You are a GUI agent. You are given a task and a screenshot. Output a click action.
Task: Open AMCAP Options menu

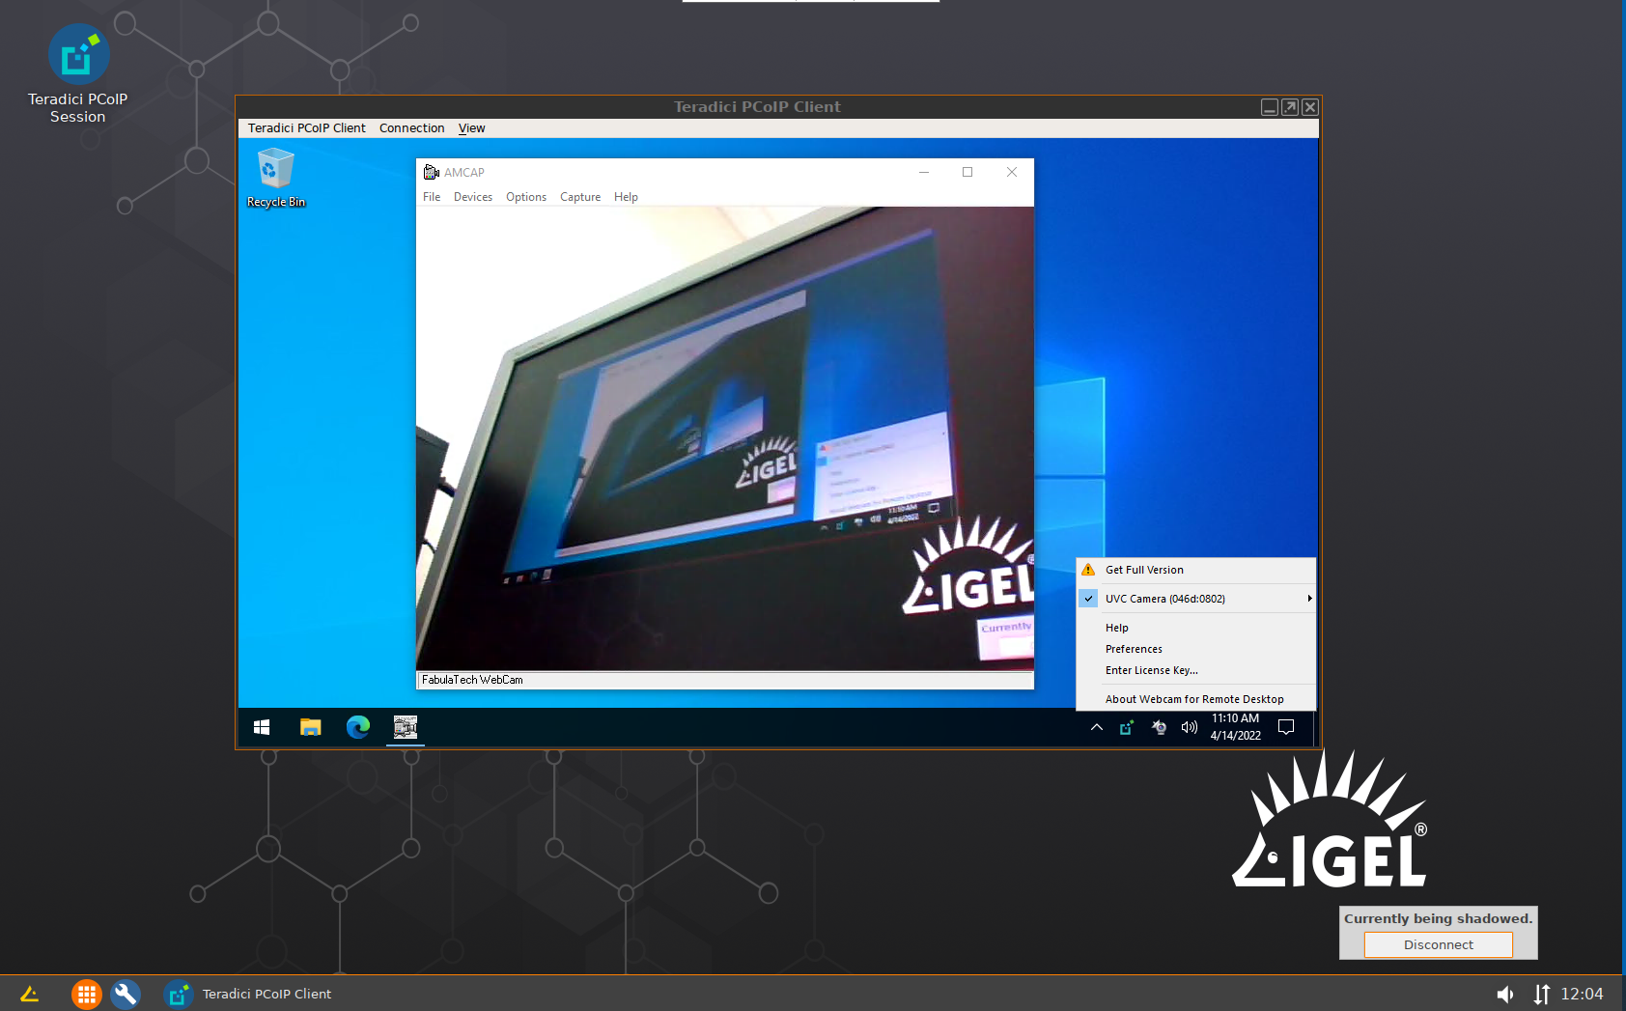click(526, 197)
